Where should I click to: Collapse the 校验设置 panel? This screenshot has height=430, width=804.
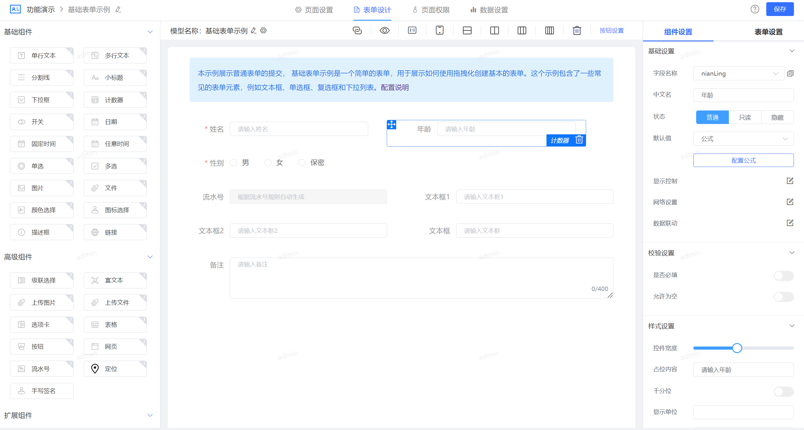tap(792, 253)
